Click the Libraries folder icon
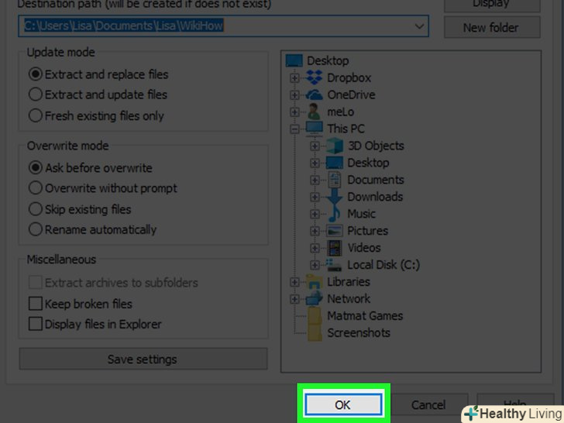 point(314,282)
